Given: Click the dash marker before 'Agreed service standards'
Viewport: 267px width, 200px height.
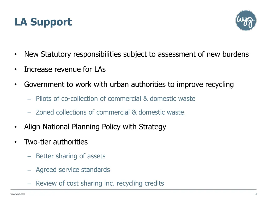Looking at the screenshot, I should point(29,170).
